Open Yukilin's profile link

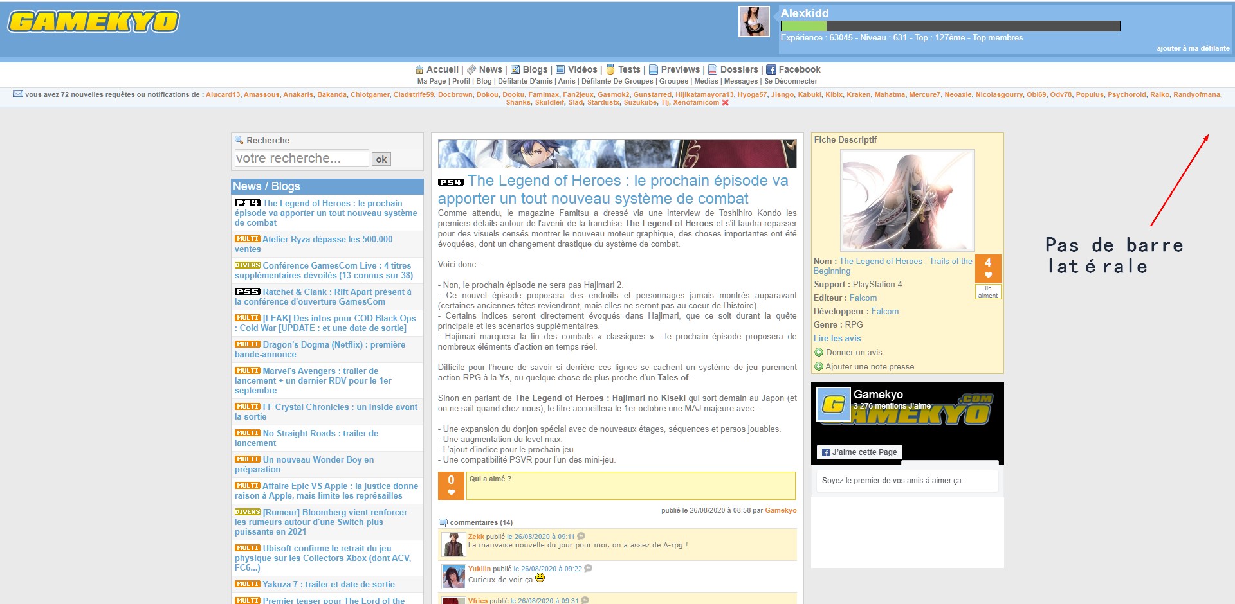tap(479, 569)
